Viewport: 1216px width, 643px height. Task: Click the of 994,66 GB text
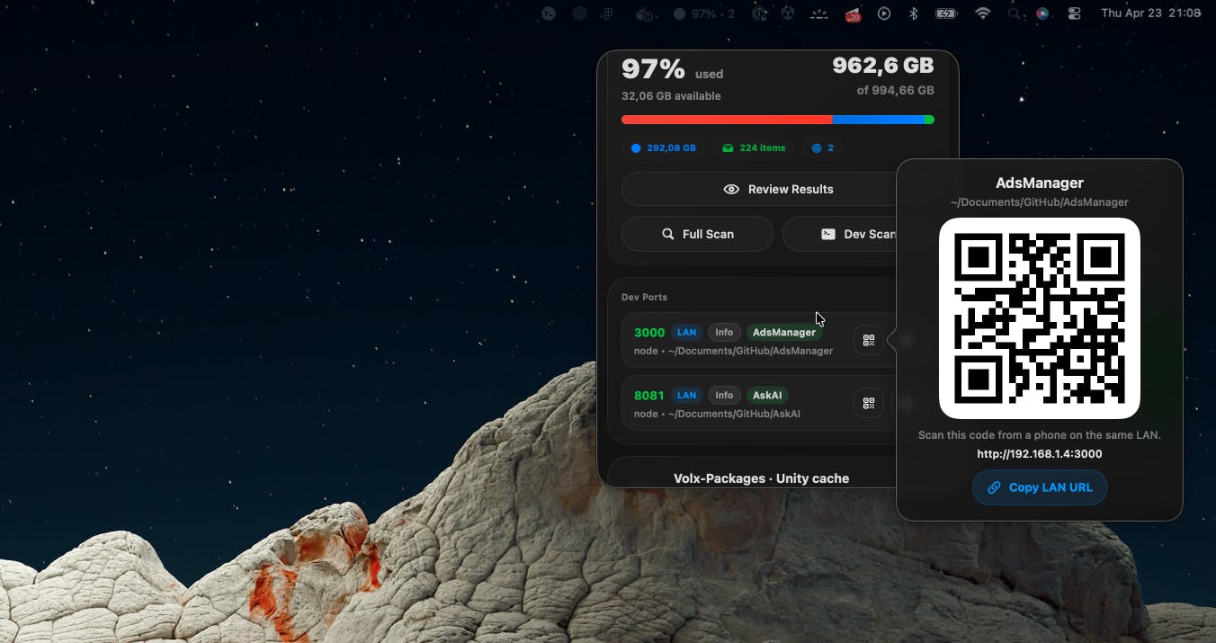pos(895,90)
